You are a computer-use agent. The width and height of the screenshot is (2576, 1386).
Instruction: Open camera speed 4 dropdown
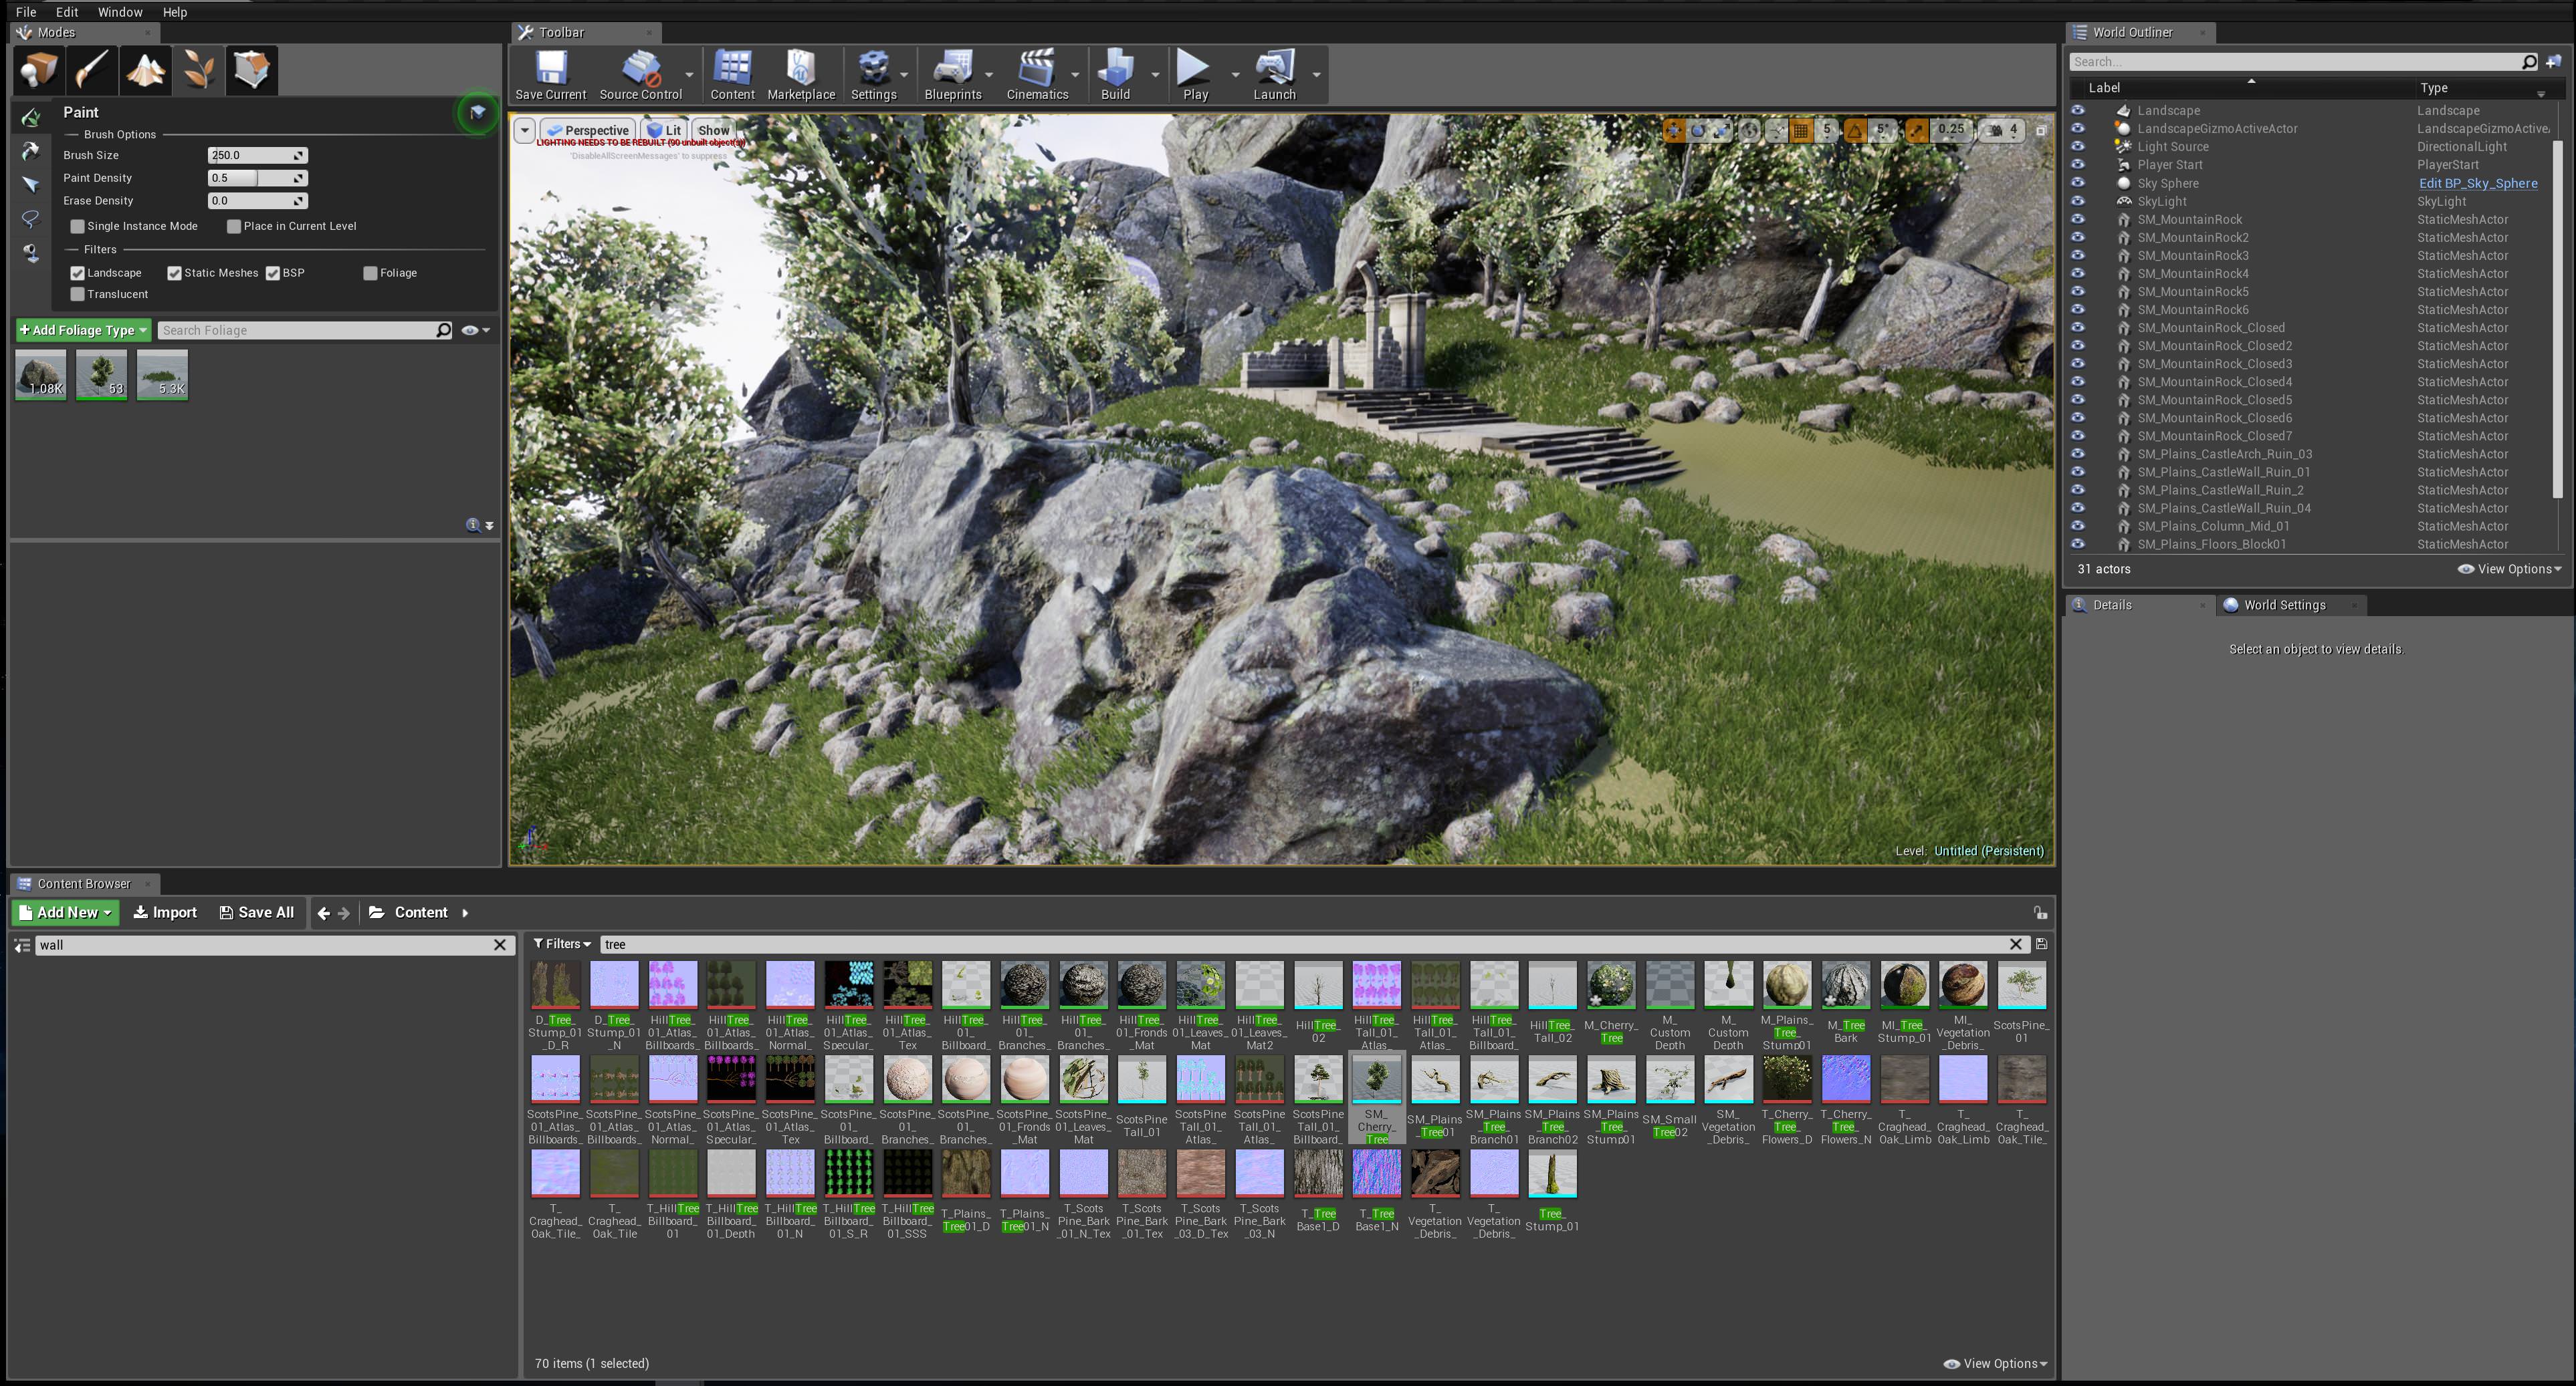tap(2003, 130)
